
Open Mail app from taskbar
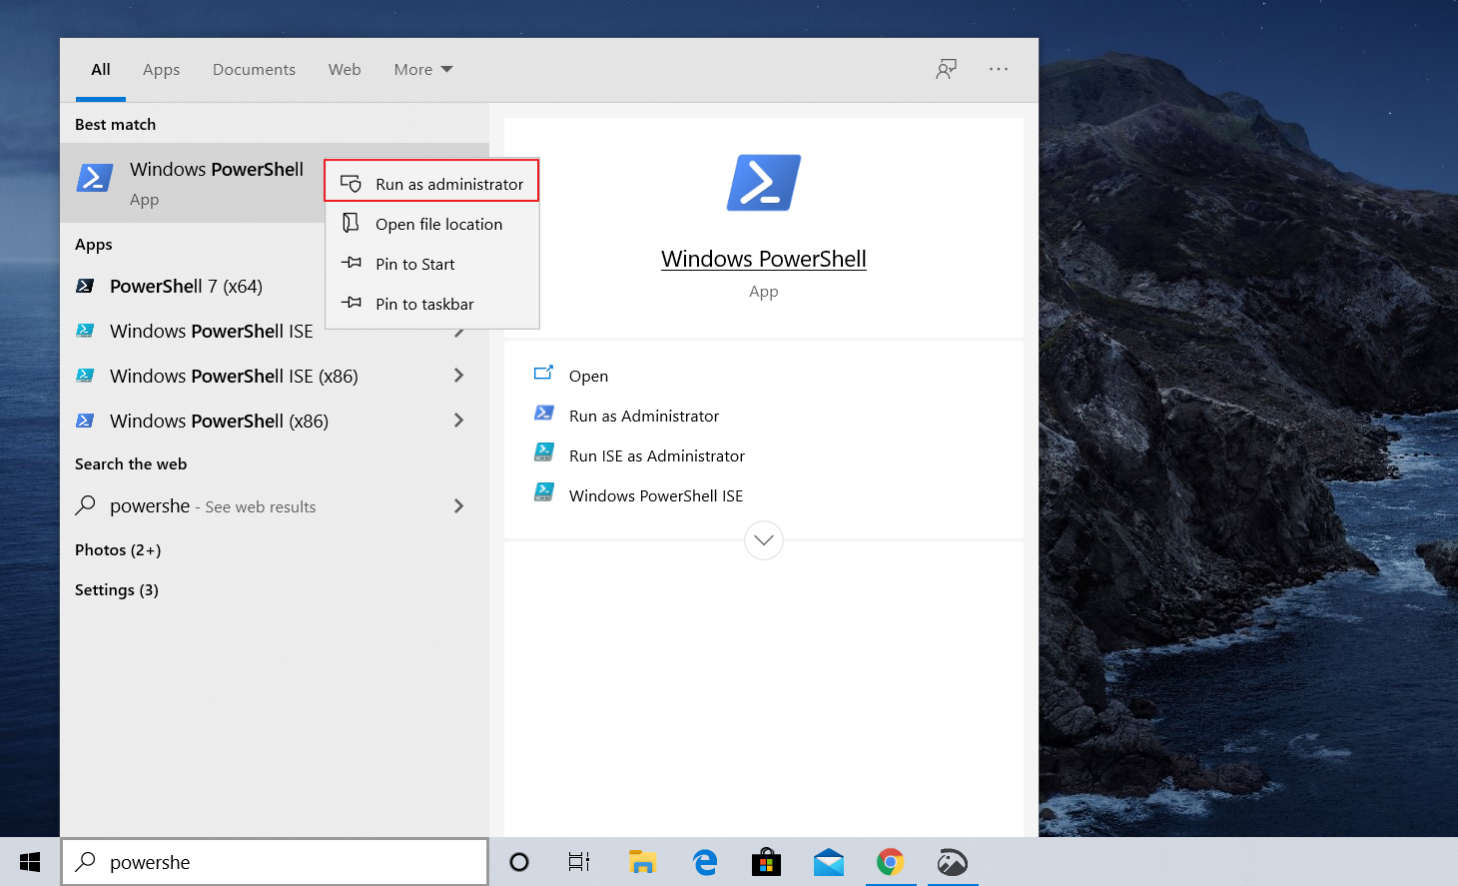(x=828, y=862)
